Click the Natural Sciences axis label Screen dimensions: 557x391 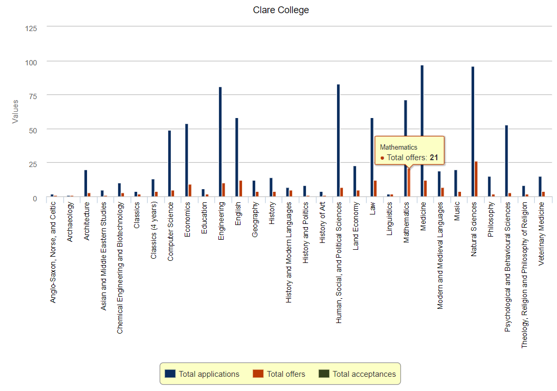[474, 229]
